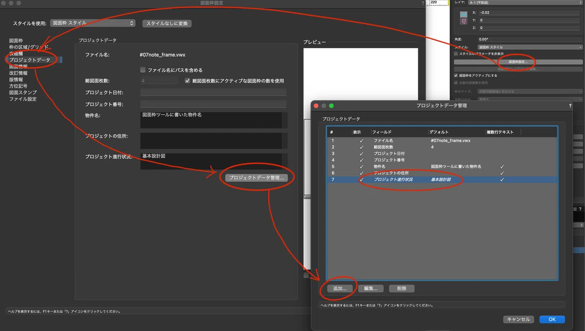Toggle 複数行テキスト checkmark for 物件名 row

[x=502, y=166]
